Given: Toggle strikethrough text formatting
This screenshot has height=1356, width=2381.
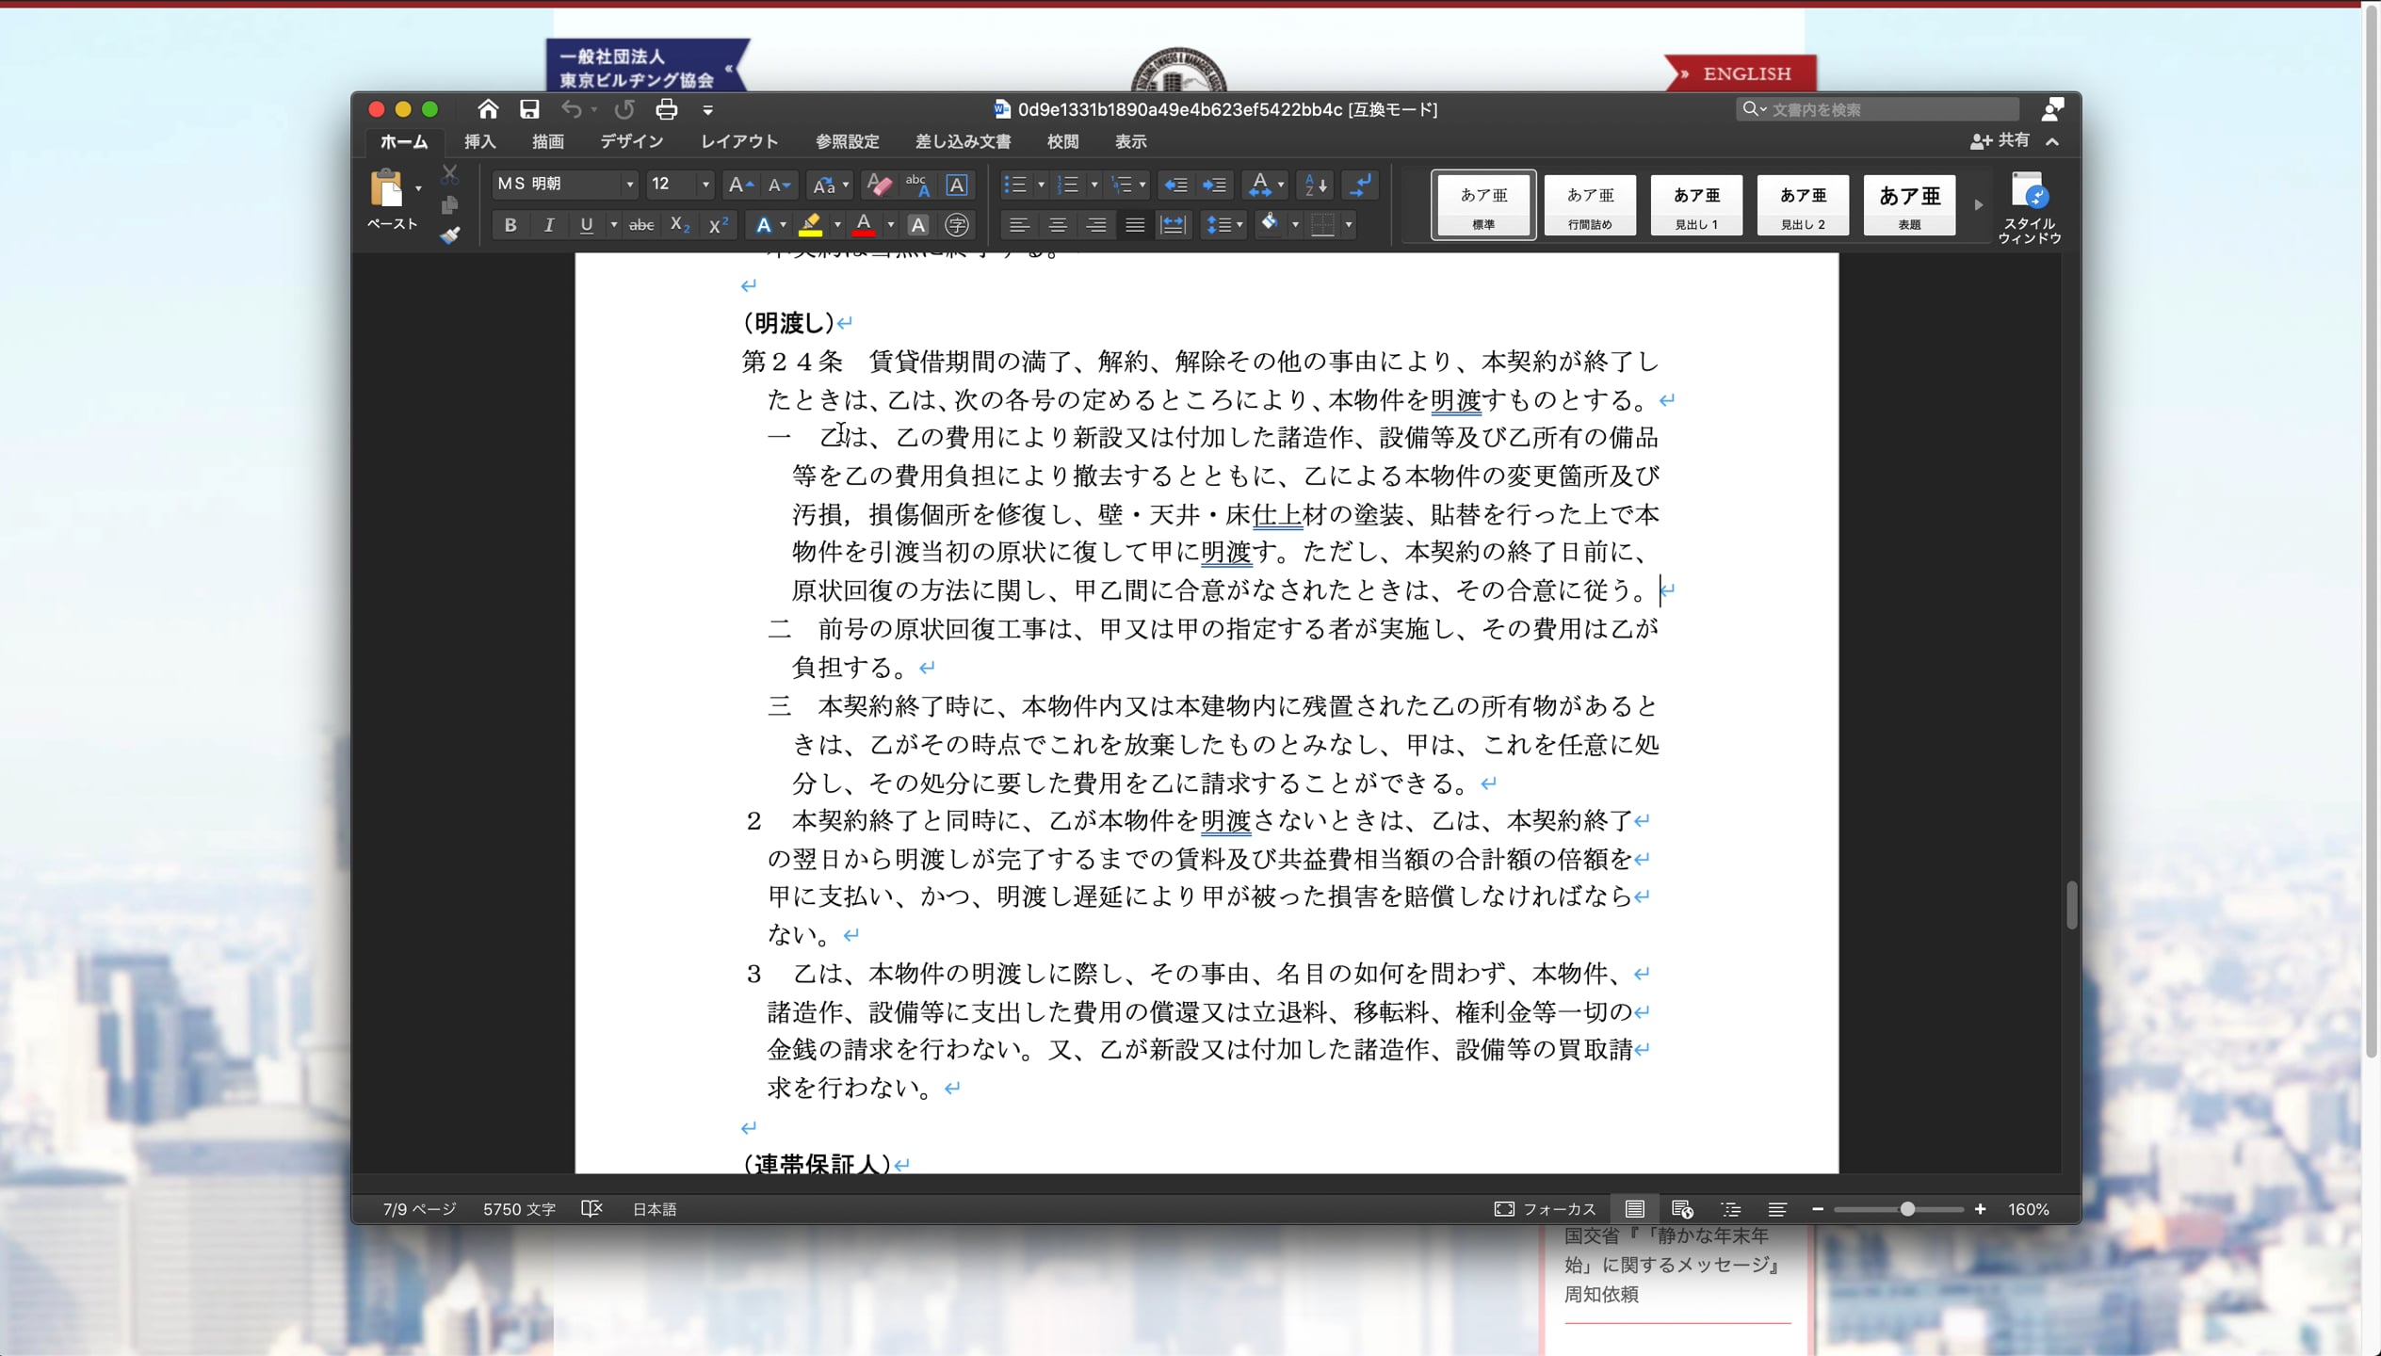Looking at the screenshot, I should point(641,225).
